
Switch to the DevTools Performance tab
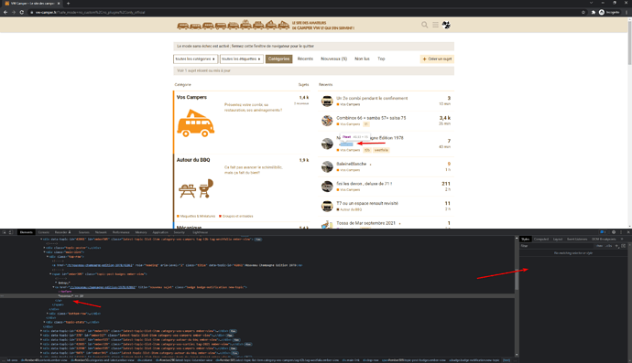pyautogui.click(x=121, y=232)
